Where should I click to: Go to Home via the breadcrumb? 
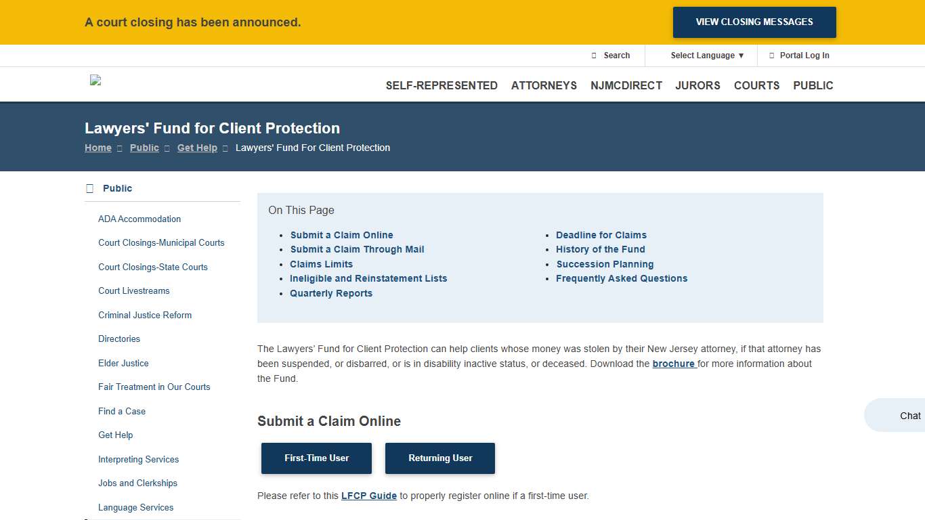tap(98, 148)
